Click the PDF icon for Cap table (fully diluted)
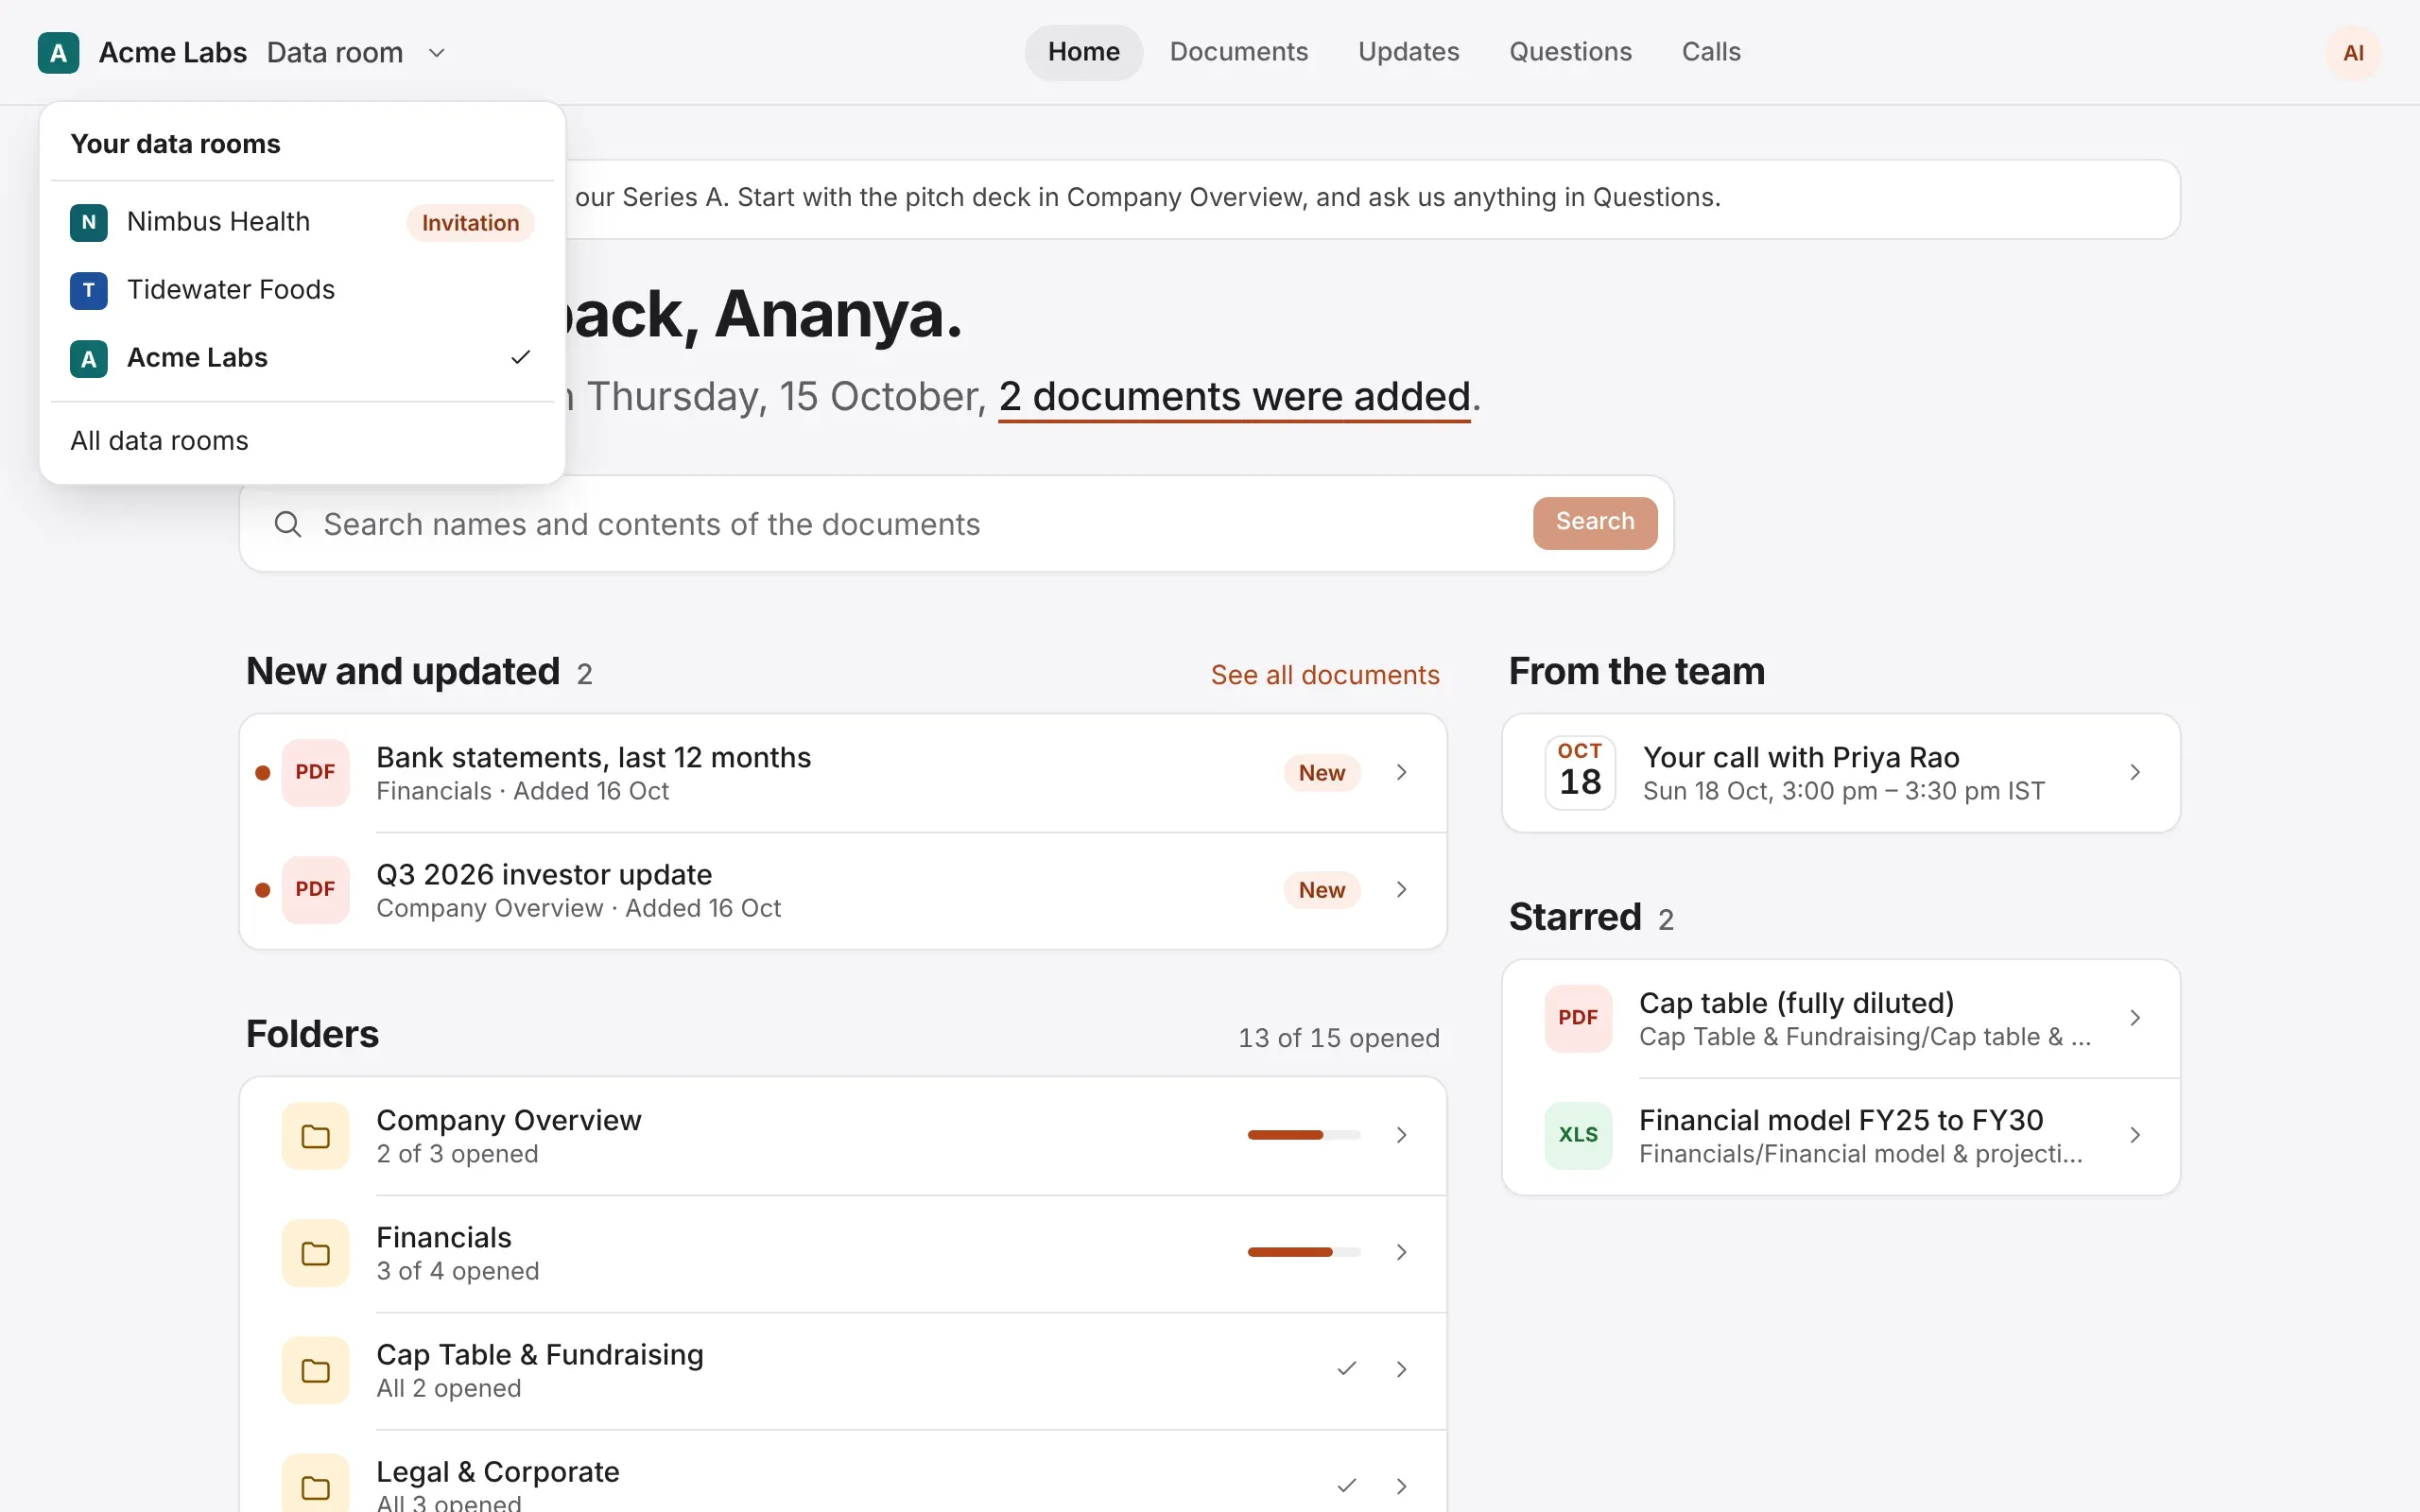Screen dimensions: 2420x1512 click(1578, 1018)
